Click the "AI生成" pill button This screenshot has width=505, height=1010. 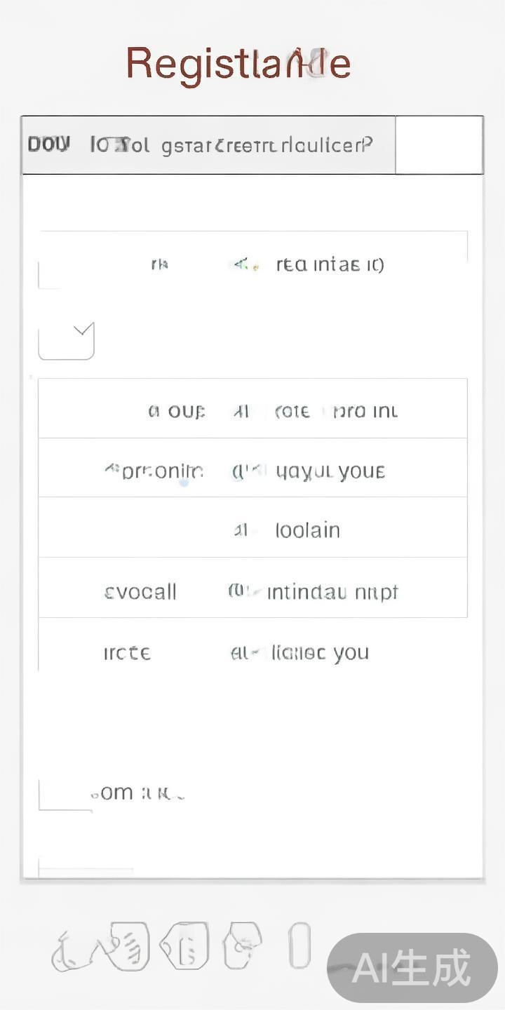pyautogui.click(x=412, y=968)
